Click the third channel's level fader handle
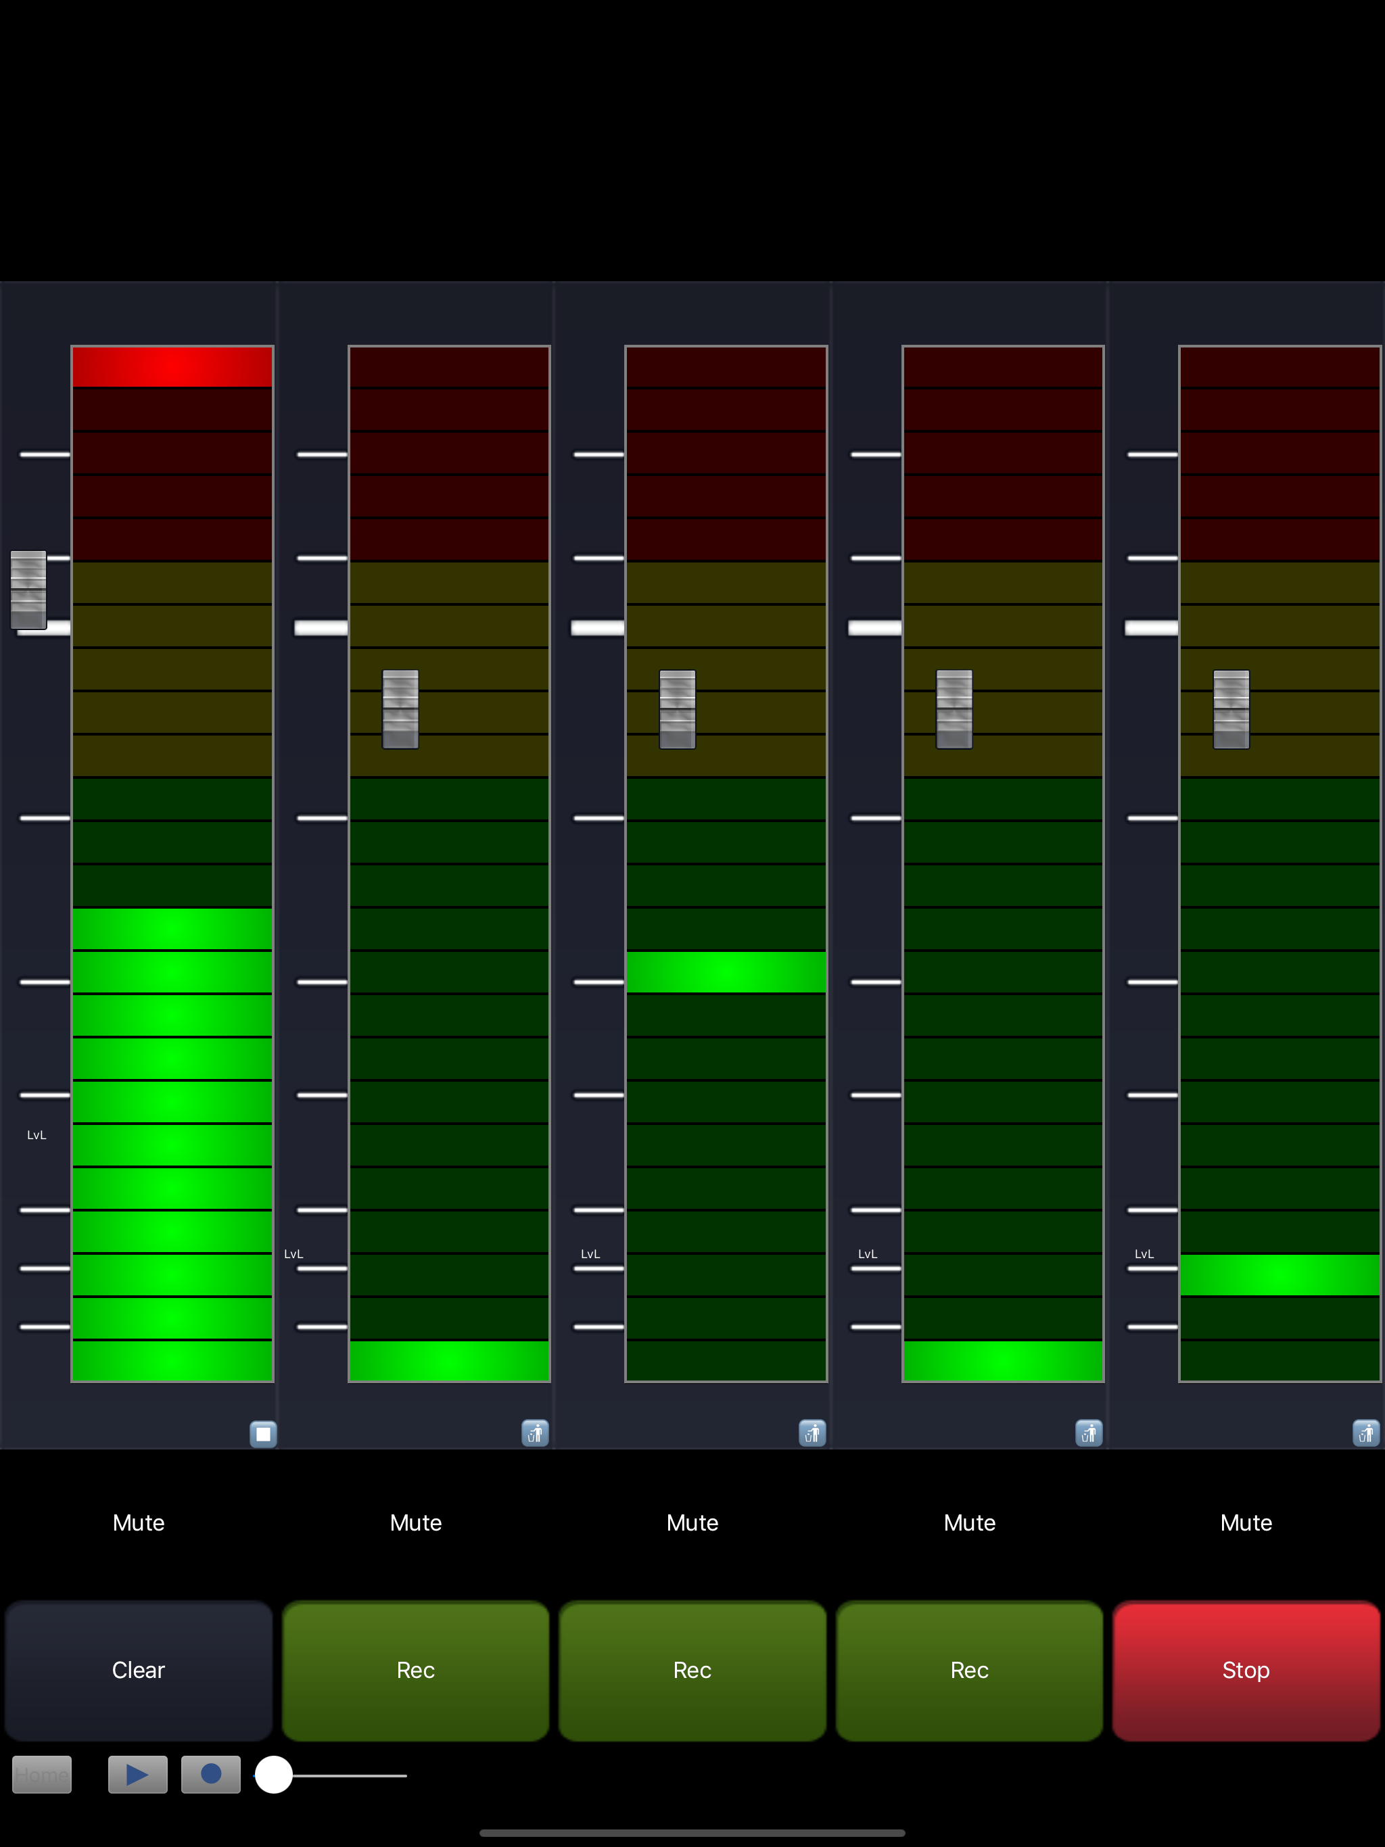Viewport: 1385px width, 1847px height. pyautogui.click(x=678, y=709)
